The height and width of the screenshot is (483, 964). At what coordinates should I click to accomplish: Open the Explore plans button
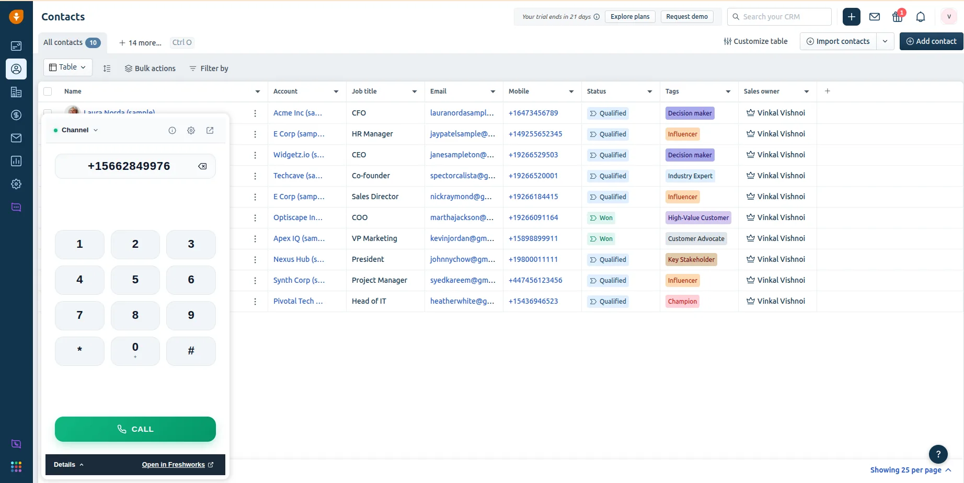pos(630,17)
